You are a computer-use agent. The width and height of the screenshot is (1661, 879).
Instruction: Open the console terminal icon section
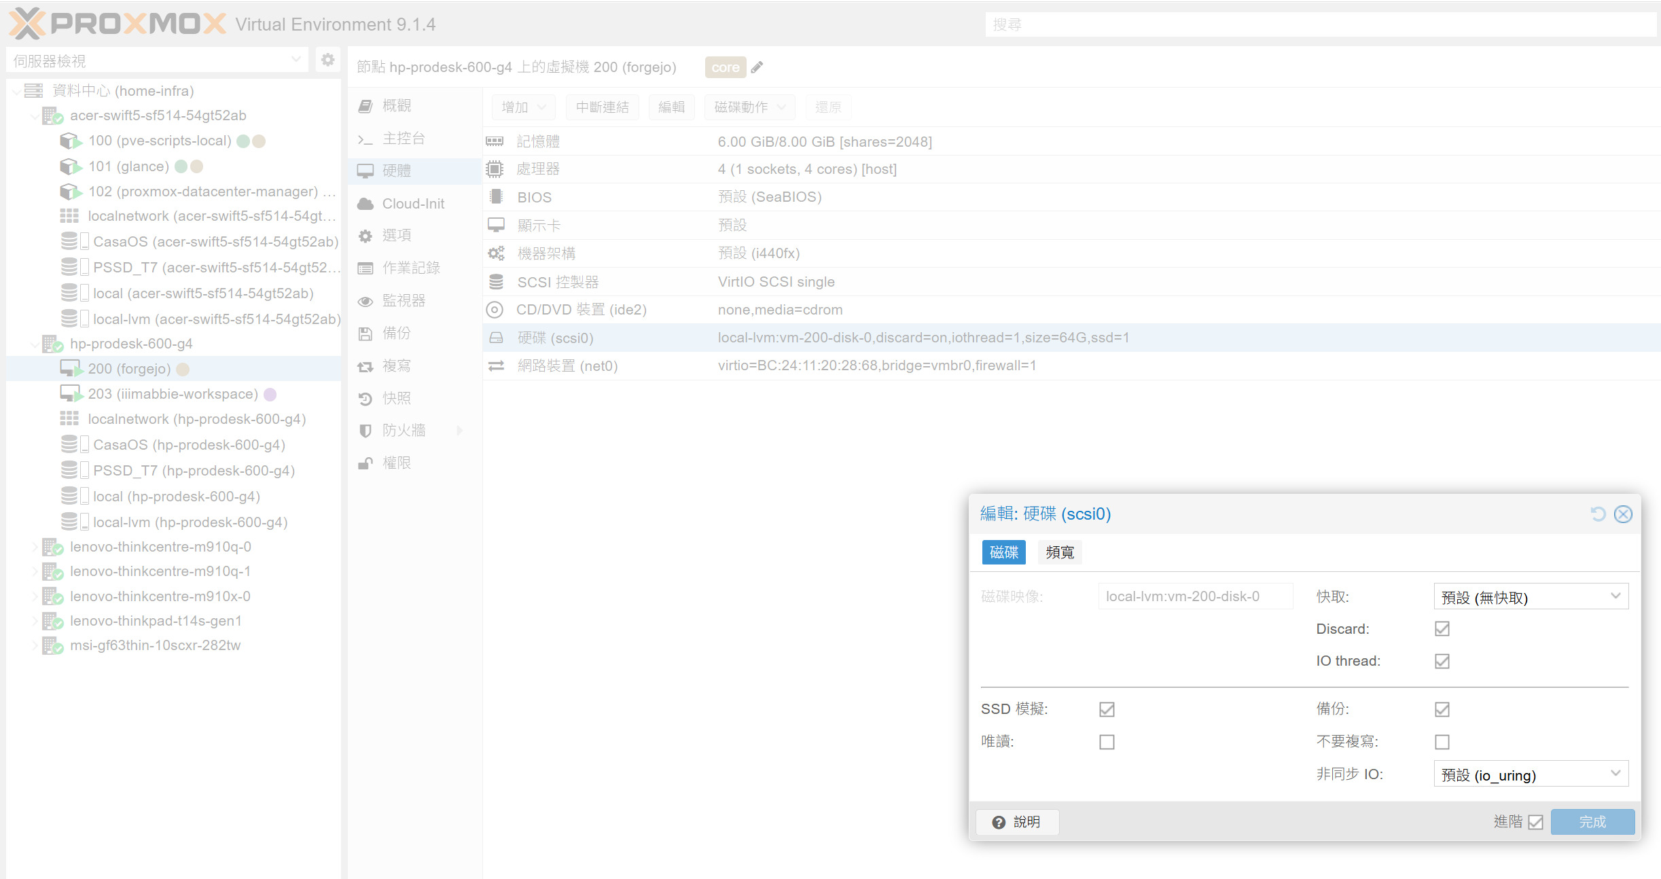(x=365, y=139)
